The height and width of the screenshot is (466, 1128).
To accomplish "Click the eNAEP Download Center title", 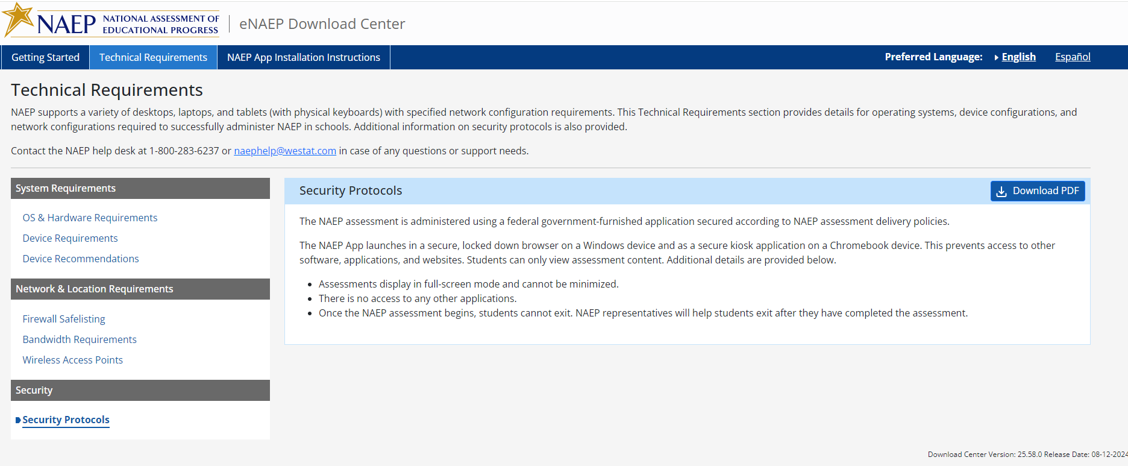I will 322,24.
